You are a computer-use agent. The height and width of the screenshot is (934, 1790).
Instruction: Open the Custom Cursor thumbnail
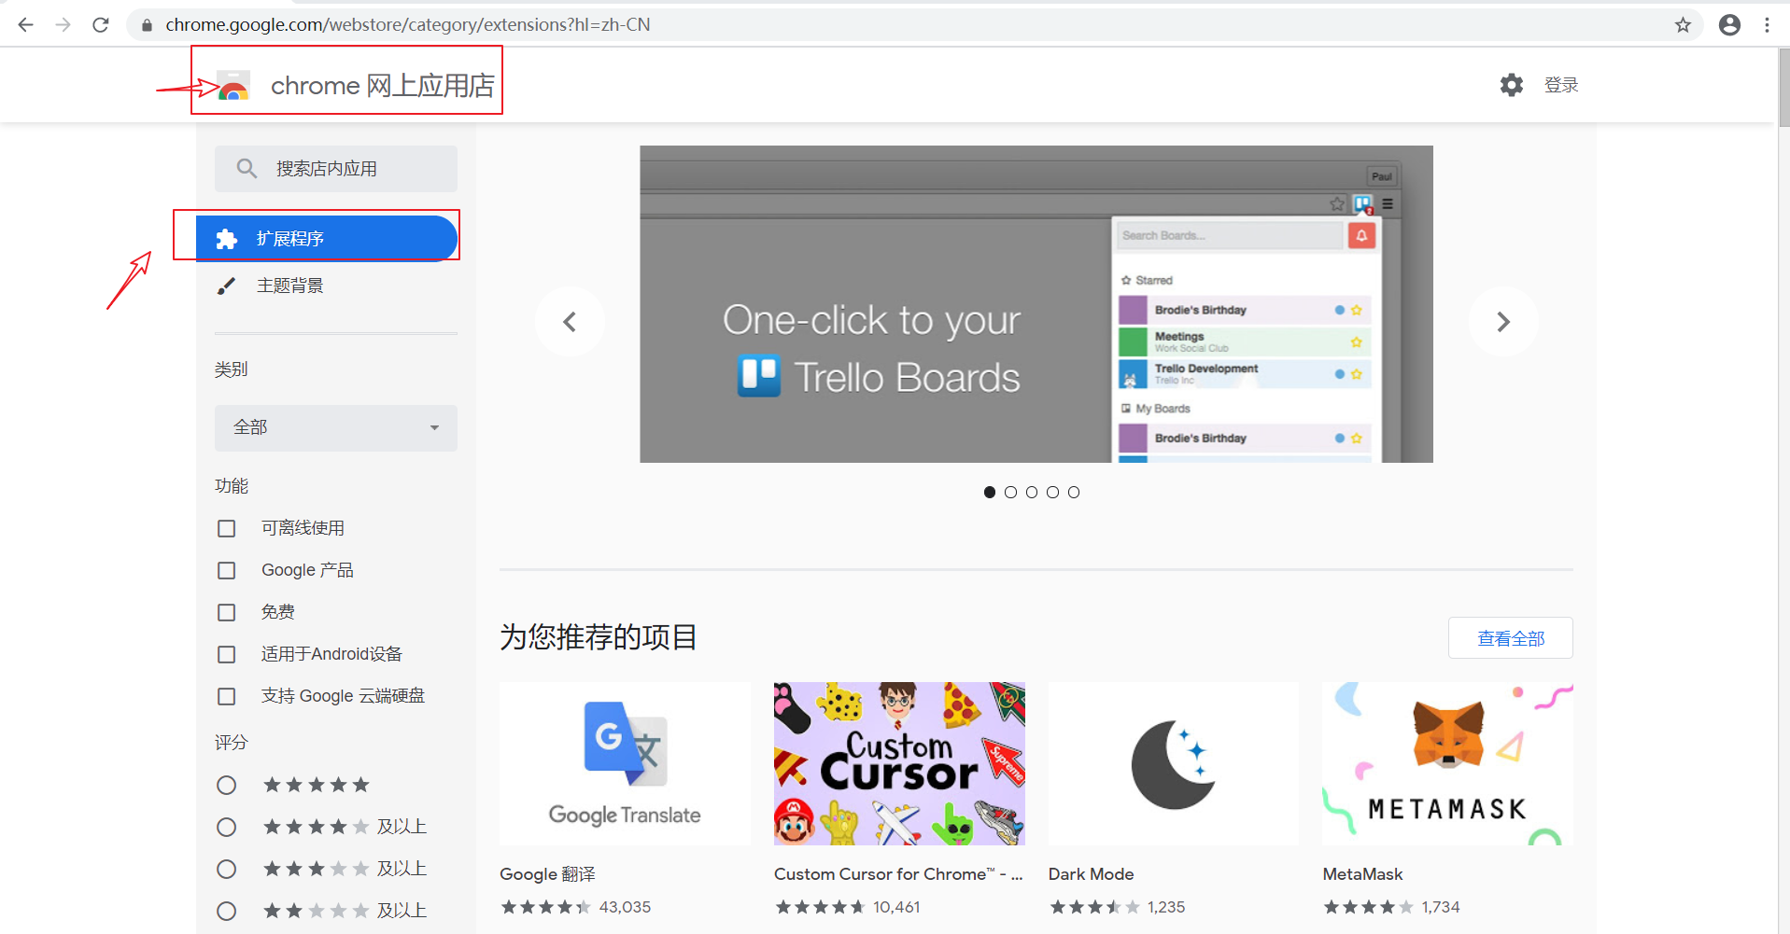click(x=899, y=763)
